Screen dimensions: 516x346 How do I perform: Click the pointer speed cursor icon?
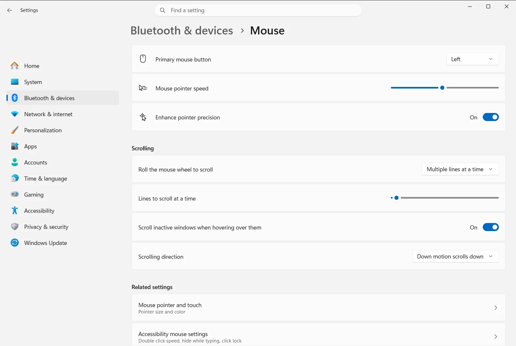point(143,88)
